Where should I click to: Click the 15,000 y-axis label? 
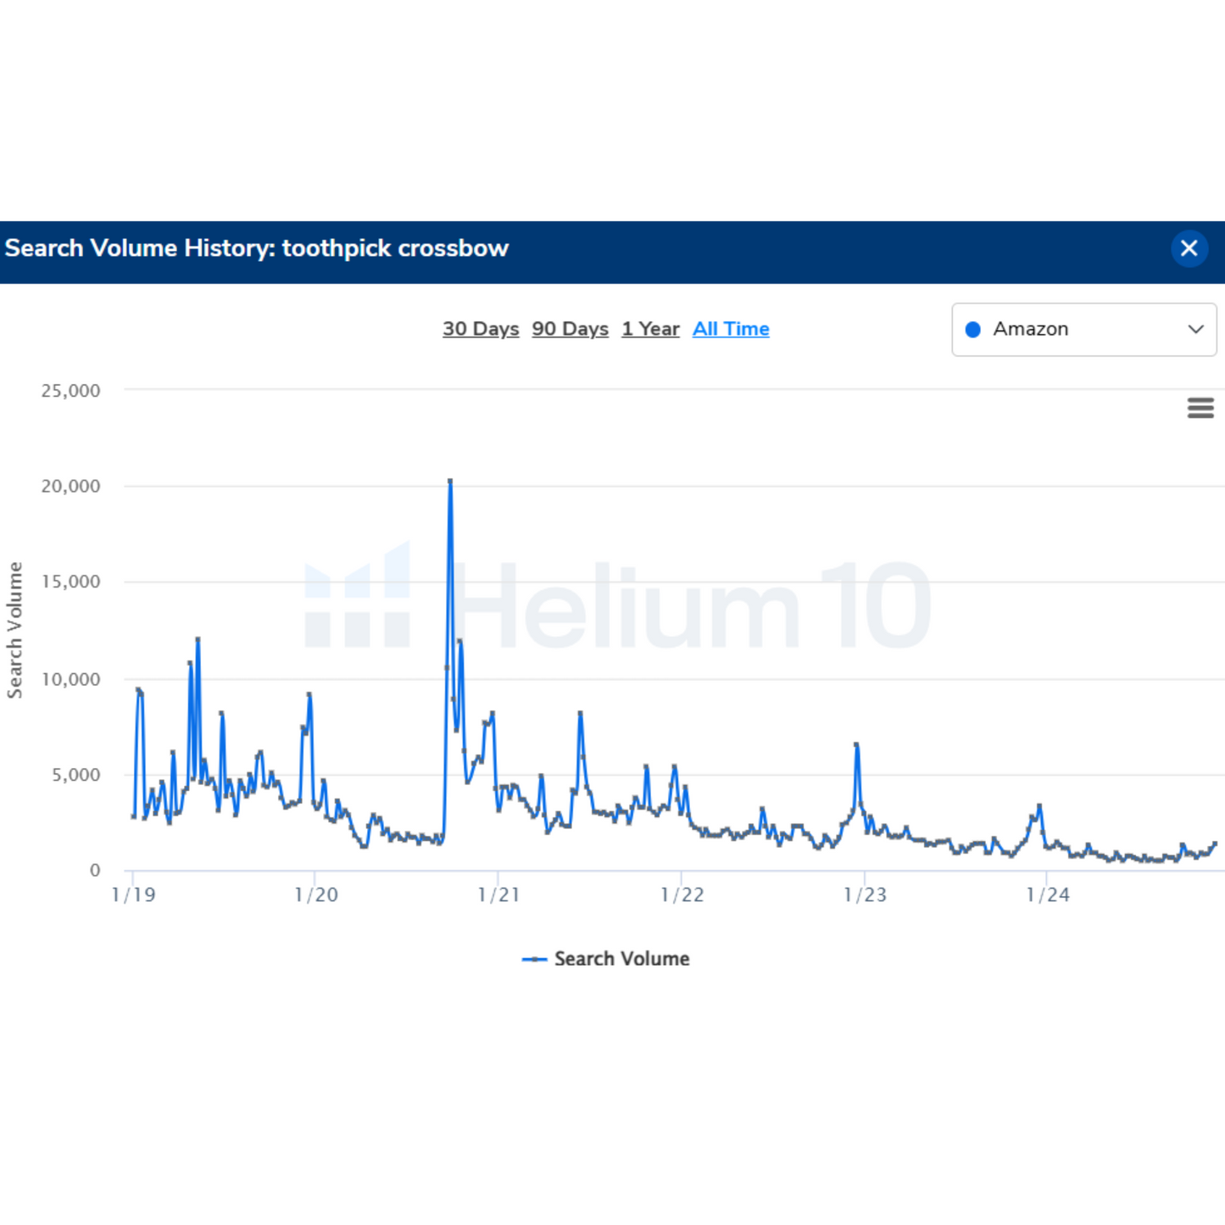click(70, 582)
